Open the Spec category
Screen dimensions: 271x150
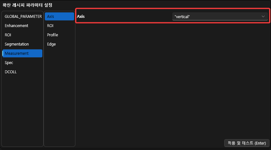pos(9,63)
